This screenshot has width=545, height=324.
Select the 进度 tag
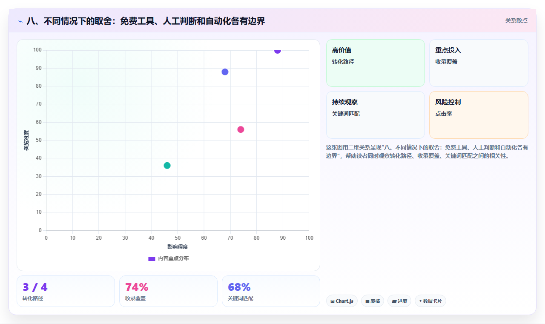399,301
